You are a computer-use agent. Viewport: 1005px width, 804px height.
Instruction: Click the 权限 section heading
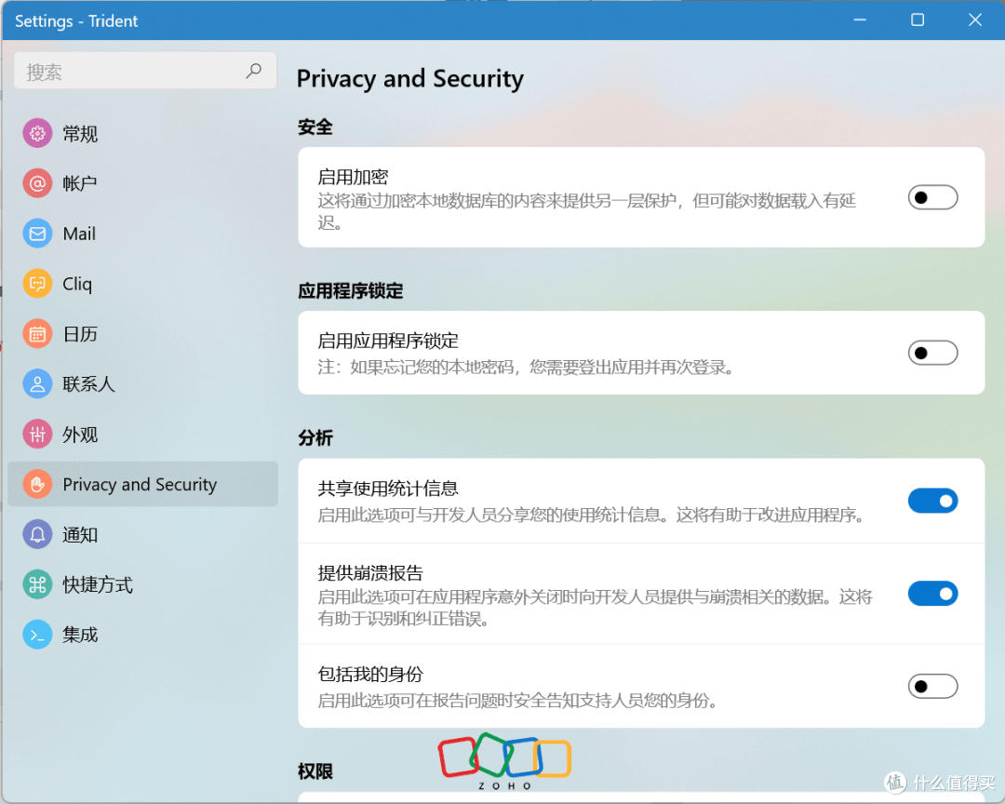[x=315, y=771]
